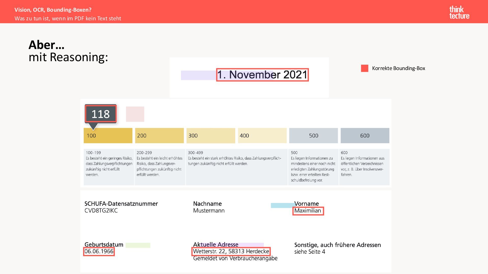Image resolution: width=488 pixels, height=274 pixels.
Task: Select the gray 500 score bar
Action: (x=313, y=135)
